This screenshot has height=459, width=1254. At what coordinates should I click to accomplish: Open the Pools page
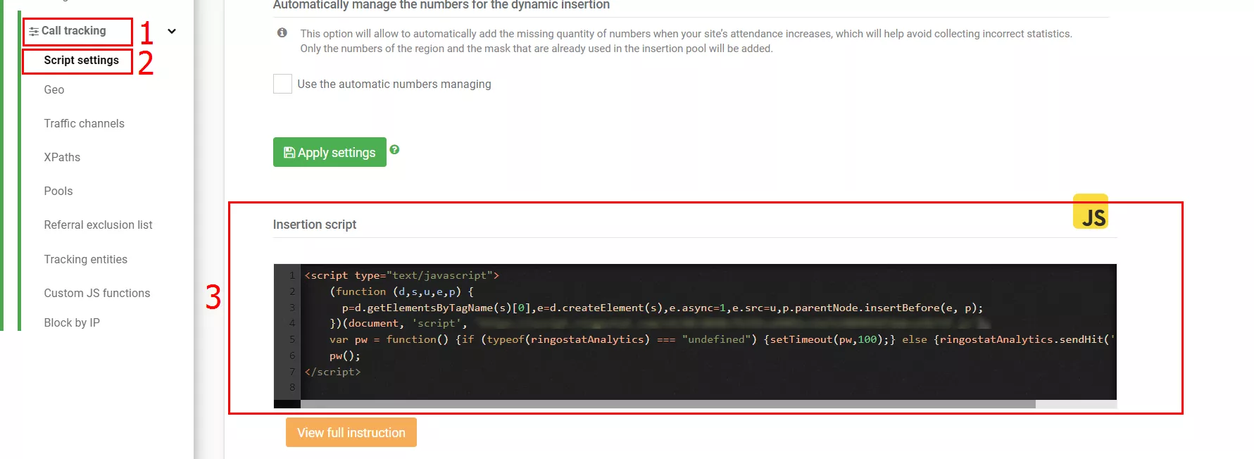(x=58, y=191)
